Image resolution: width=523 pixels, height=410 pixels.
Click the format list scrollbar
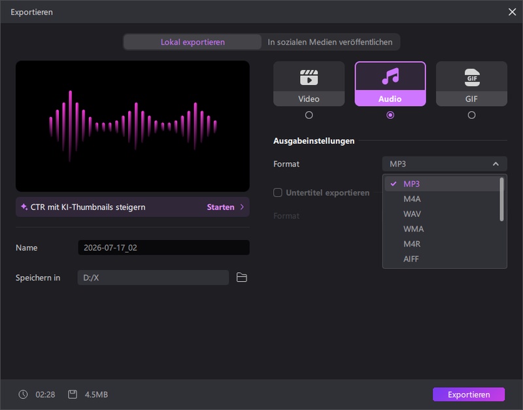coord(501,199)
